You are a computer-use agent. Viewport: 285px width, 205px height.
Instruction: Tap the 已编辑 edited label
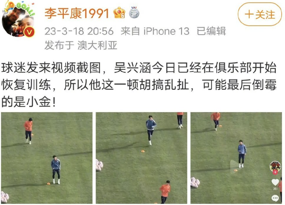(x=211, y=31)
